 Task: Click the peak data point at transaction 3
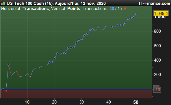coord(8,64)
